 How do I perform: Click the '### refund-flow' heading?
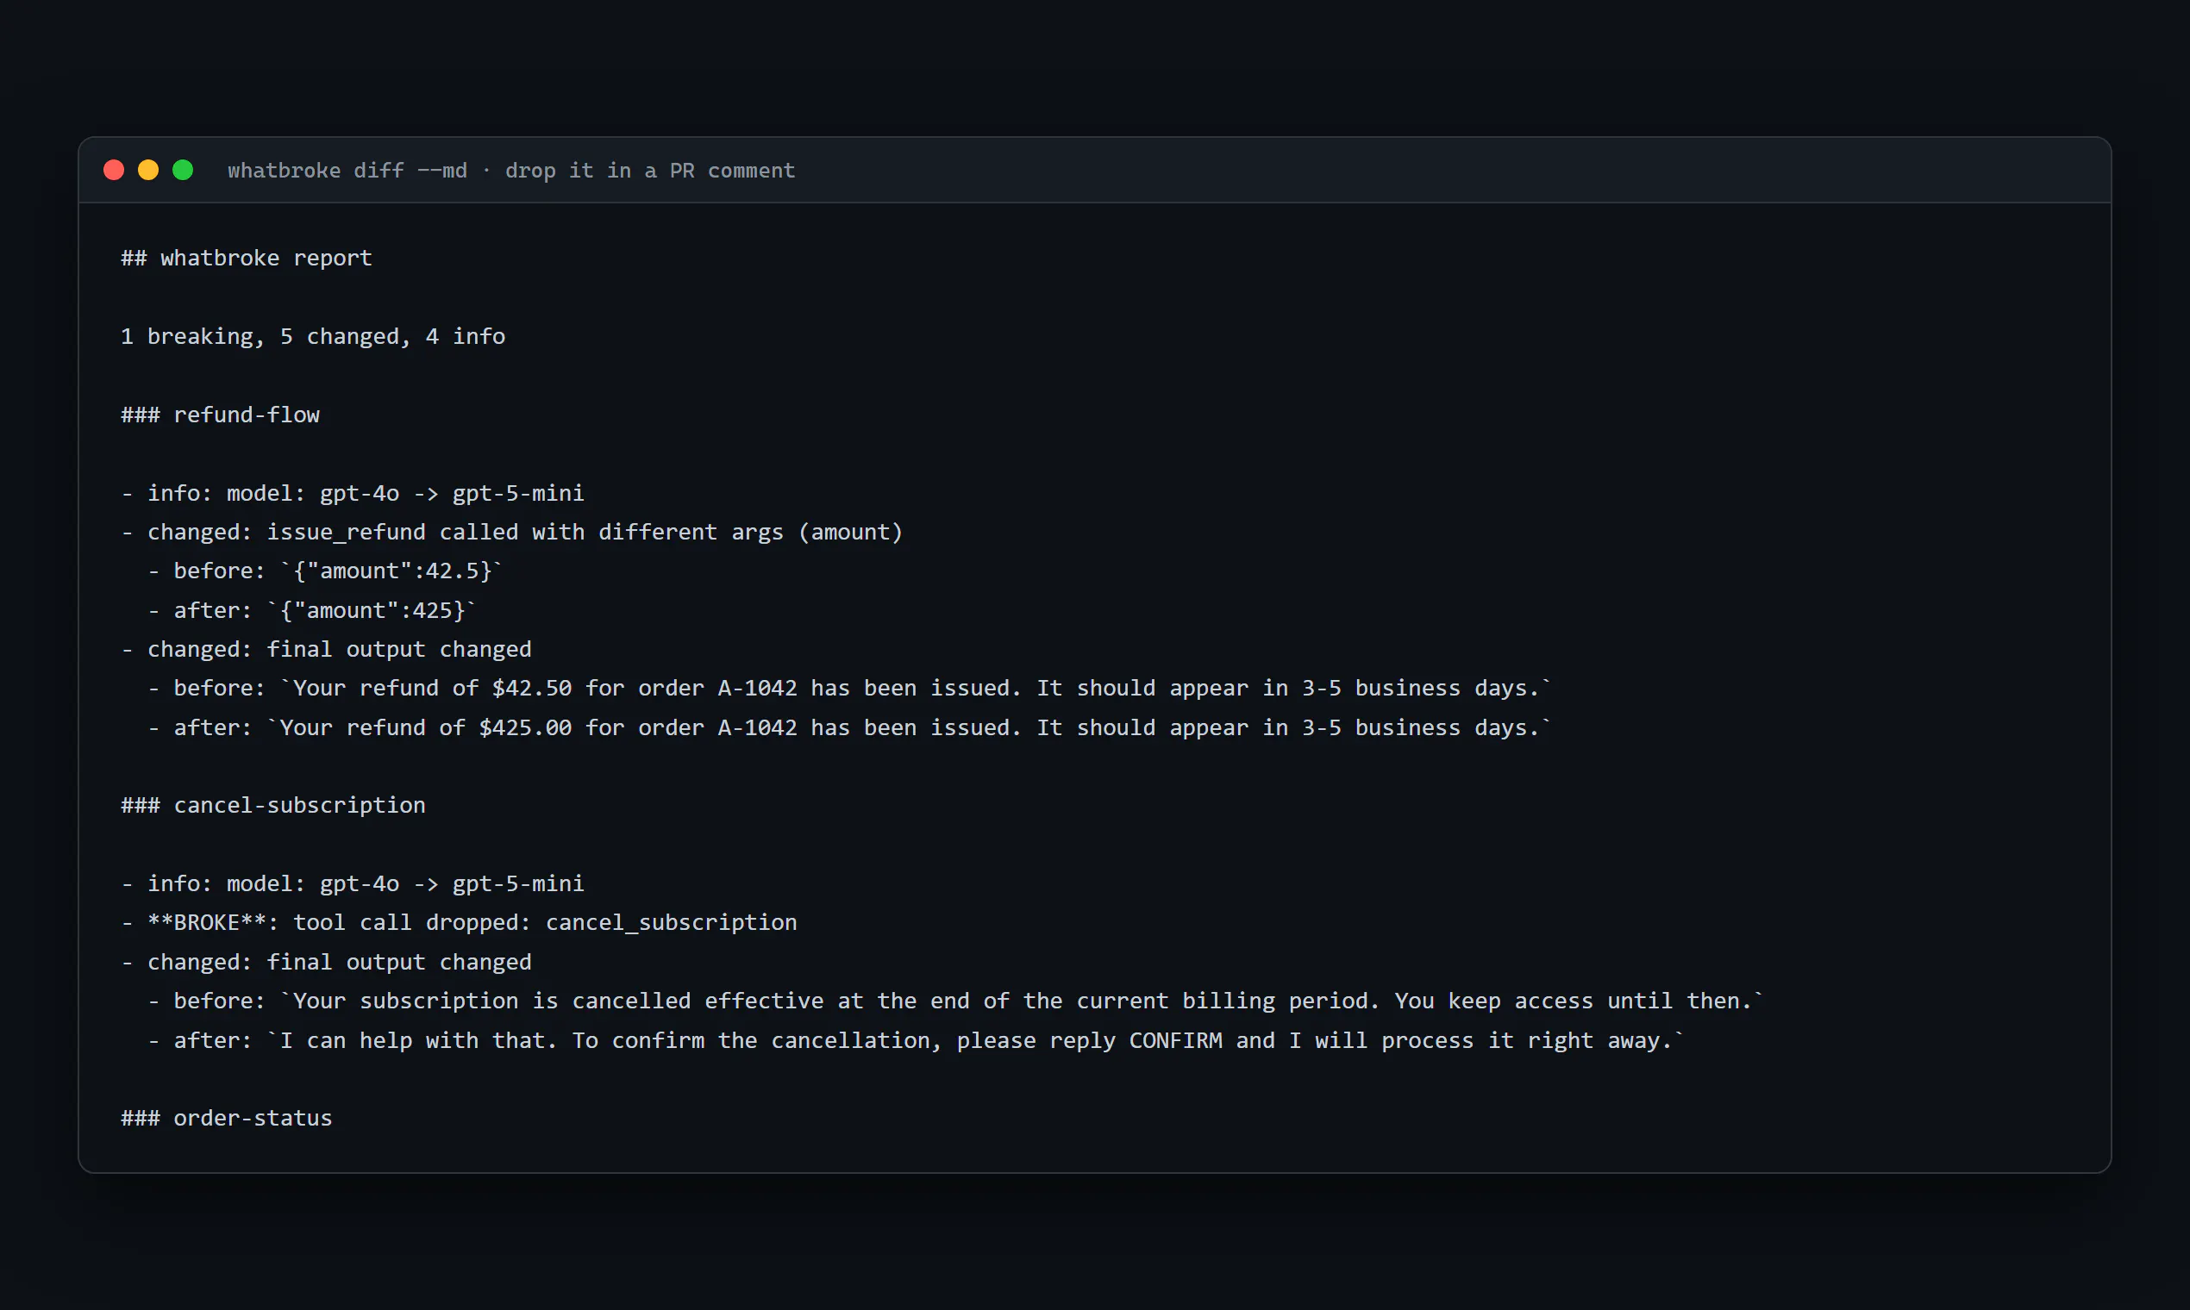tap(220, 415)
